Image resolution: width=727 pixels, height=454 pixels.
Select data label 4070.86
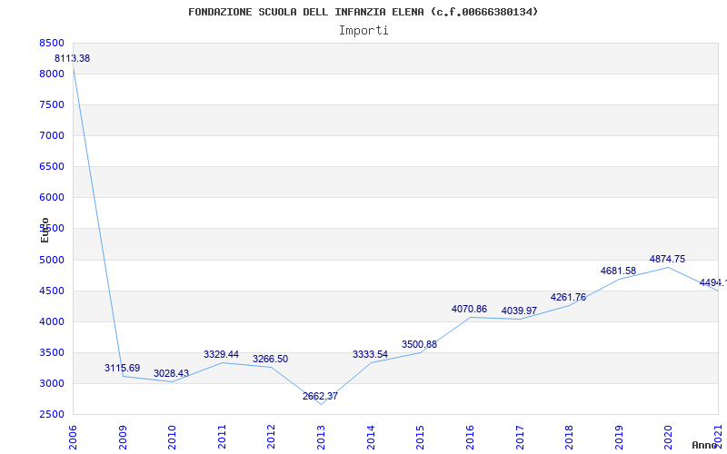click(x=469, y=309)
